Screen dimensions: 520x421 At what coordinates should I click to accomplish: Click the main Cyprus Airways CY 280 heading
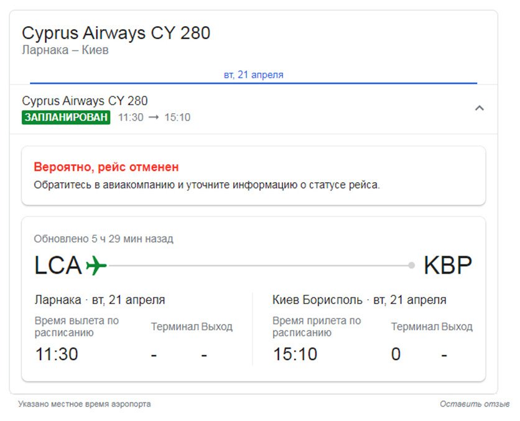click(x=116, y=33)
